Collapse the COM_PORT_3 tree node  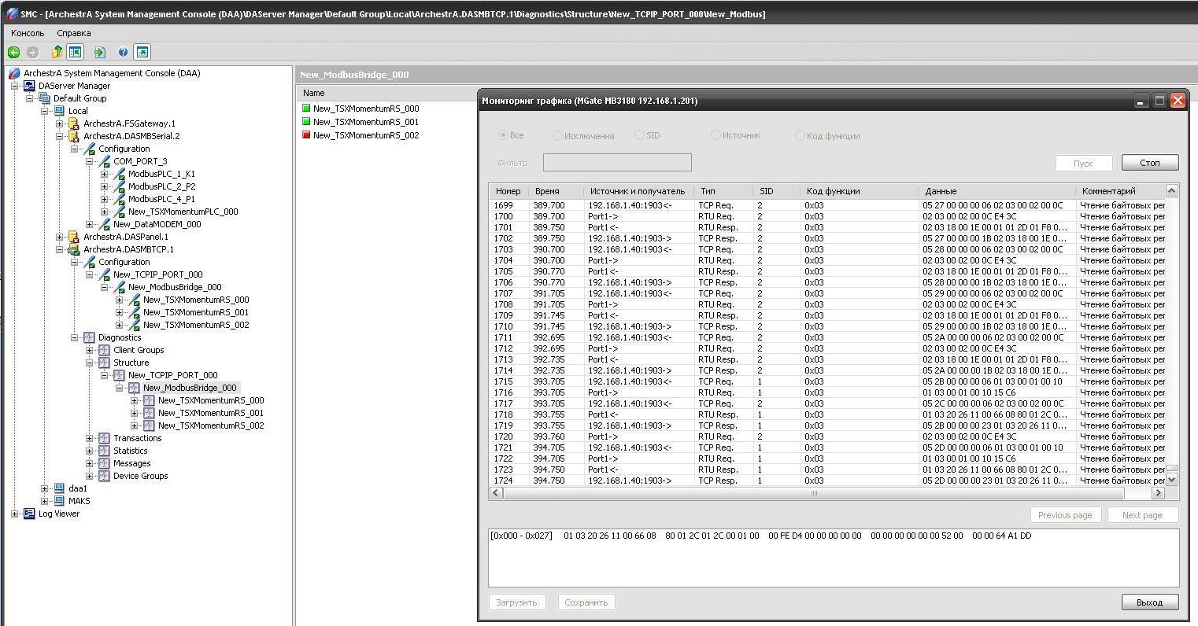[89, 161]
